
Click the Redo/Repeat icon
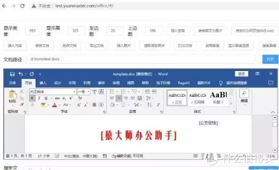pos(32,74)
